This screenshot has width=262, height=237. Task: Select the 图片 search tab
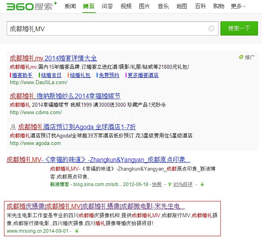coord(144,6)
